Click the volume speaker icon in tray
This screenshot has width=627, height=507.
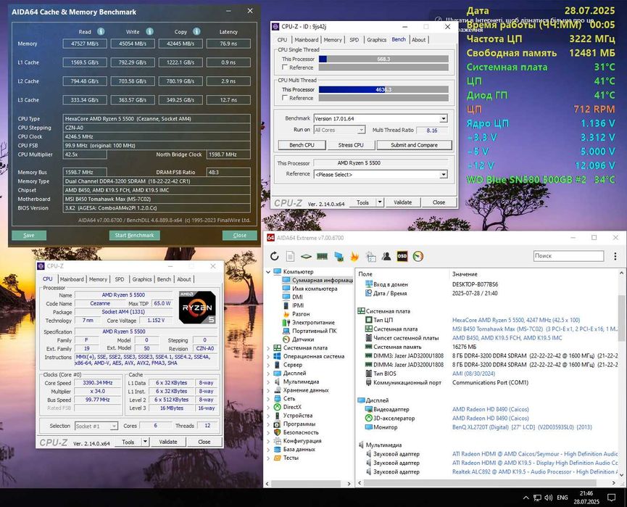549,498
